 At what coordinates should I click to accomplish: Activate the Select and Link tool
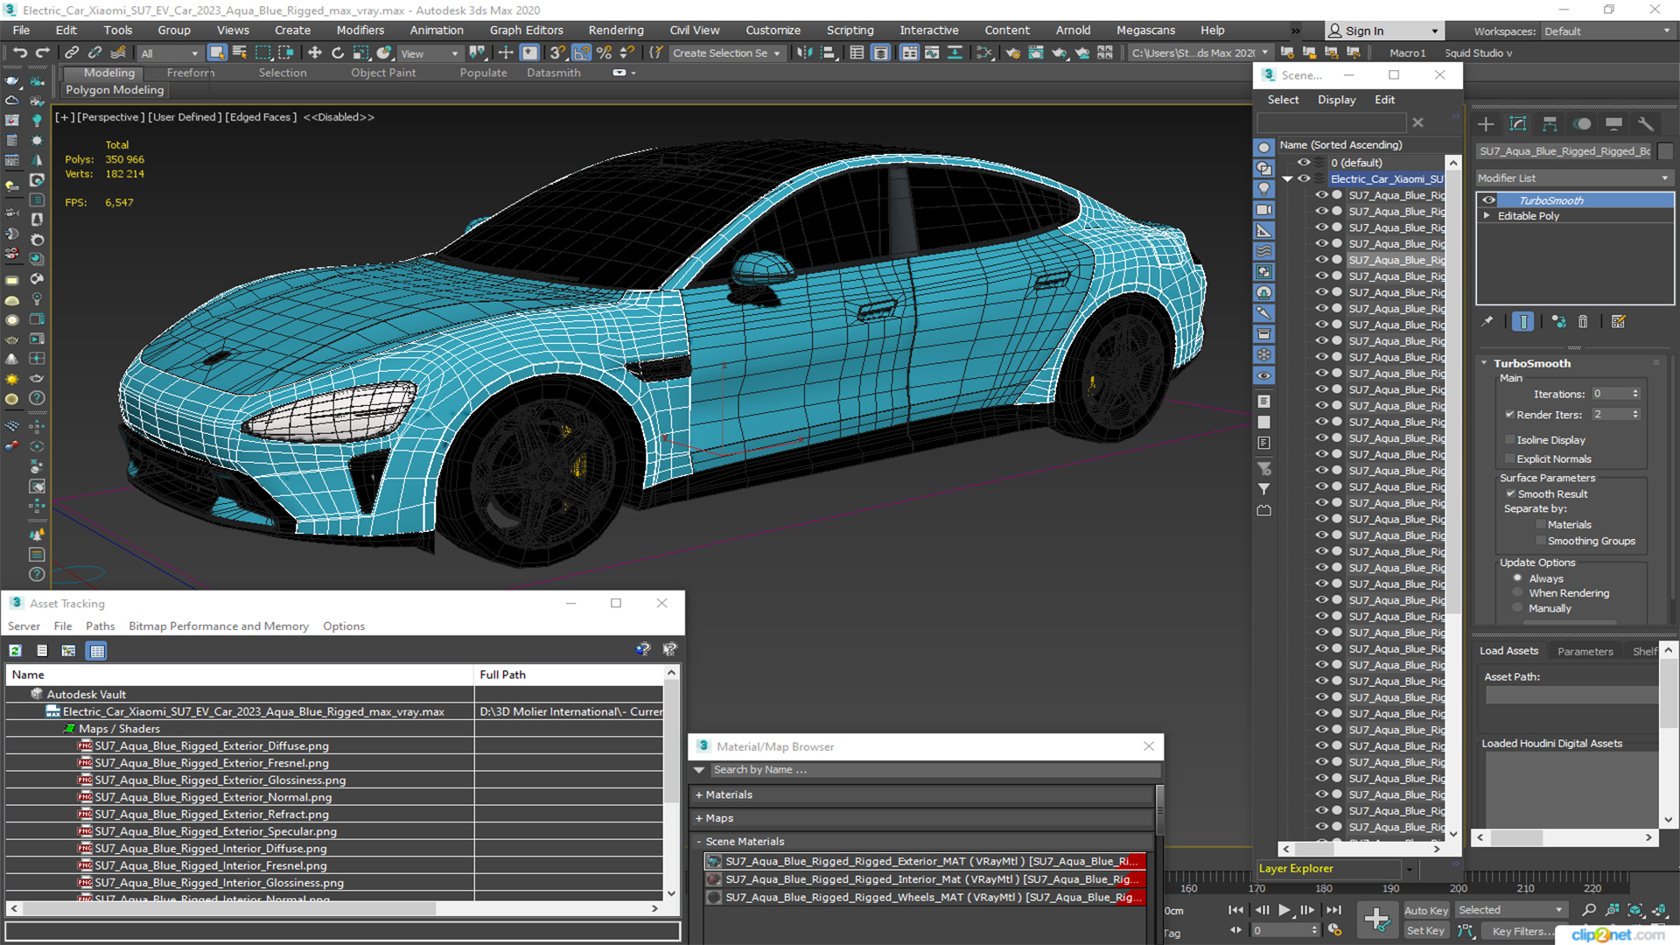click(72, 52)
